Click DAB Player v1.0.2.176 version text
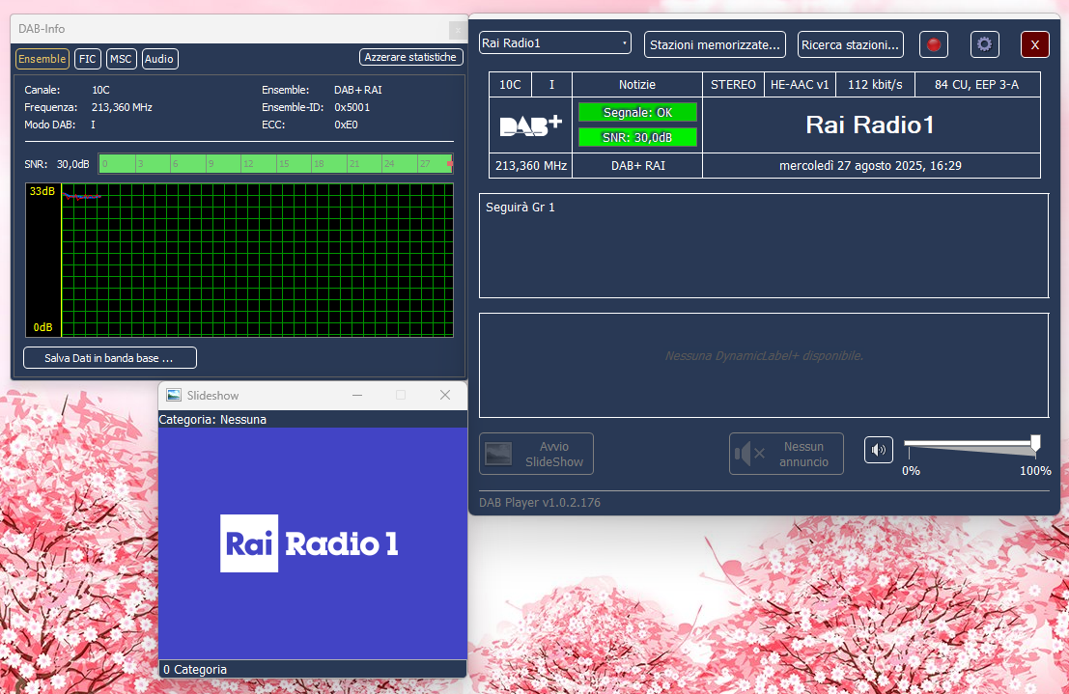This screenshot has height=694, width=1069. pyautogui.click(x=540, y=503)
